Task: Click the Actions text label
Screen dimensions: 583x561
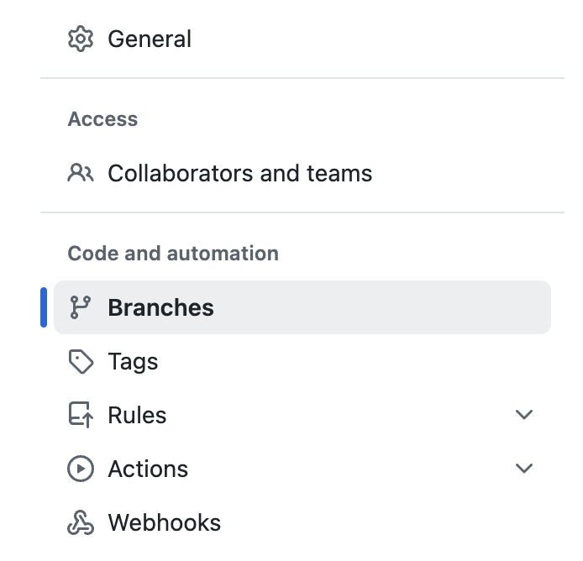Action: pos(148,469)
